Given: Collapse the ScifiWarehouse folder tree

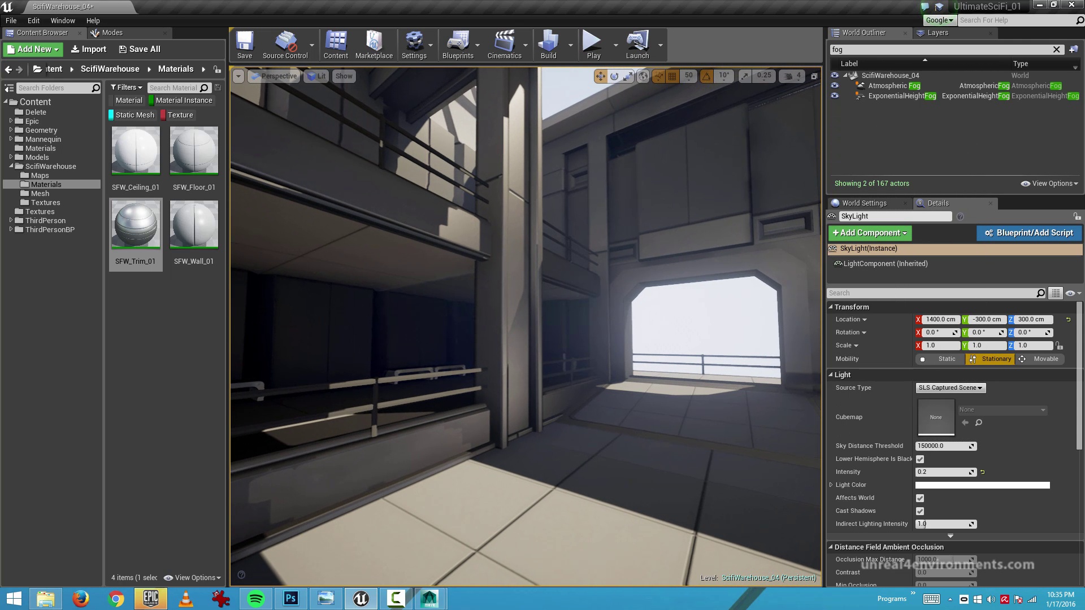Looking at the screenshot, I should (x=11, y=167).
